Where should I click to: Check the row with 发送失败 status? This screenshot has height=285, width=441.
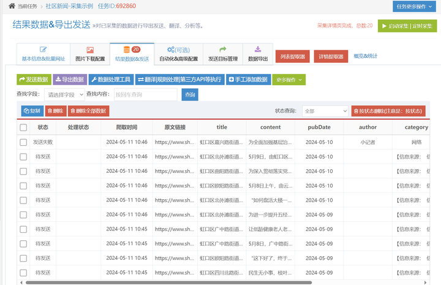click(x=23, y=142)
